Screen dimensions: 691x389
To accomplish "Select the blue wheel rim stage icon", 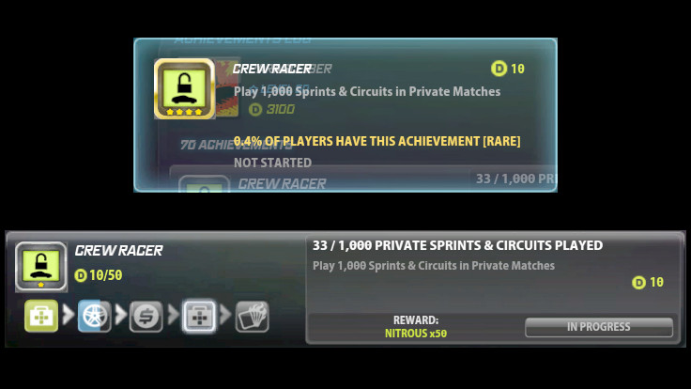I will point(94,316).
